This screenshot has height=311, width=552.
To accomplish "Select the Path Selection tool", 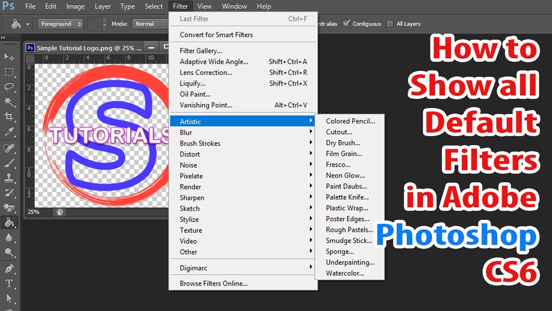I will point(9,298).
